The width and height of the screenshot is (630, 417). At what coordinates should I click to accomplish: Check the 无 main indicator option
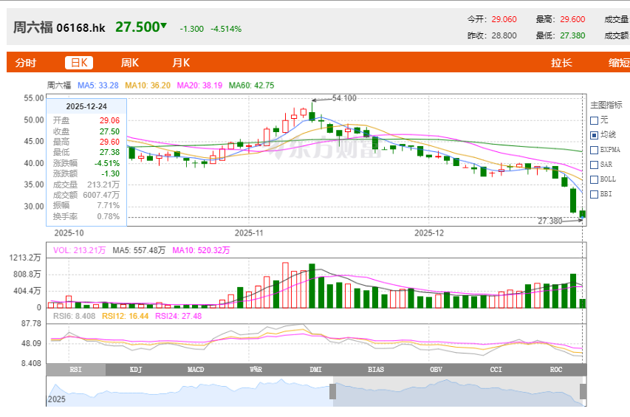click(x=595, y=120)
